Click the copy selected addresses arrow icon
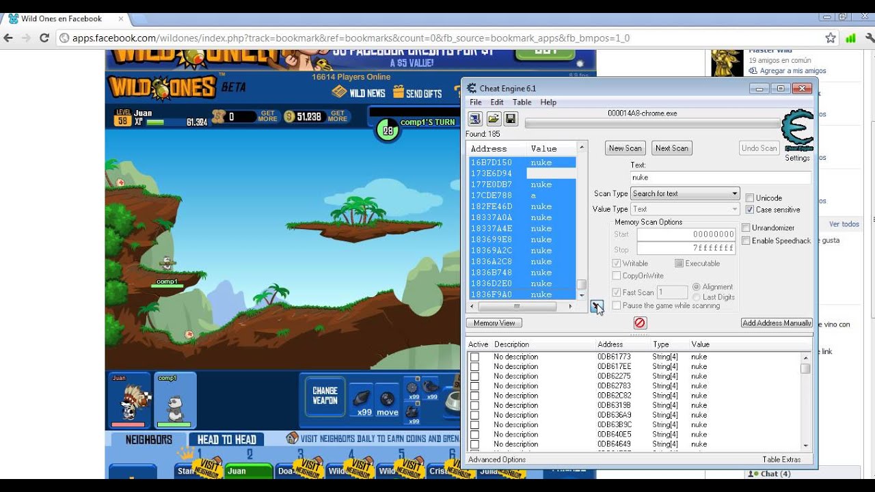 [x=596, y=305]
